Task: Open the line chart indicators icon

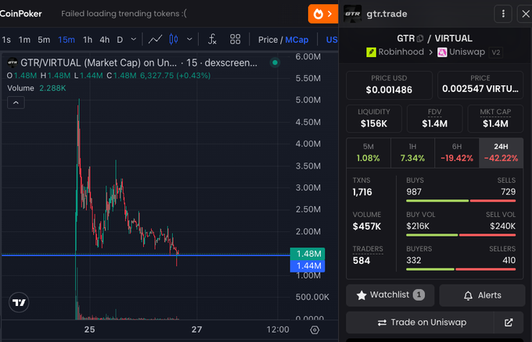Action: [155, 40]
